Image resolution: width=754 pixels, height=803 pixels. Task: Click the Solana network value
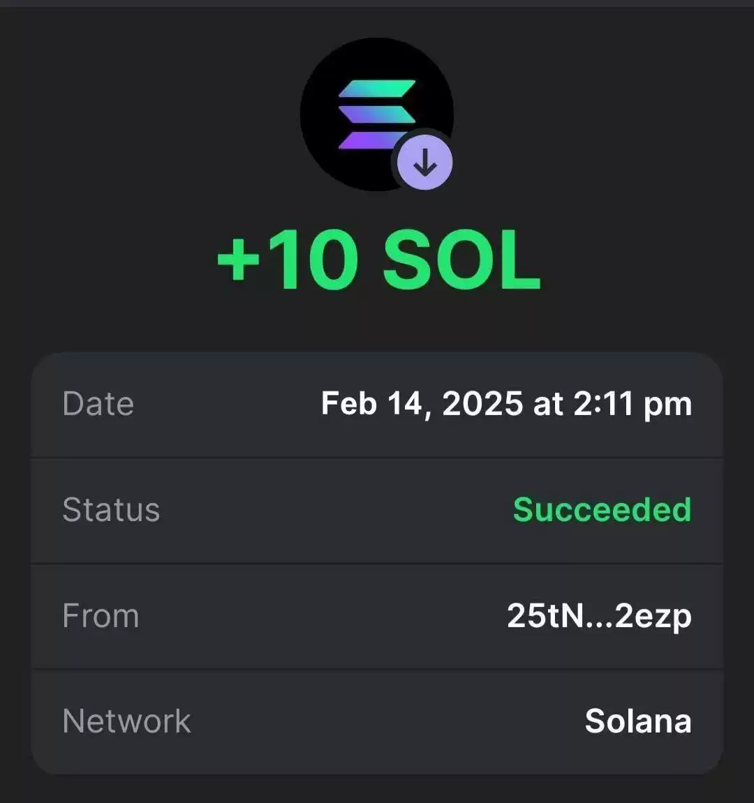(x=638, y=721)
